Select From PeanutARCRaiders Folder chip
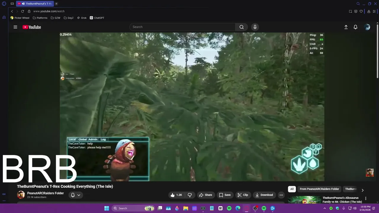Viewport: 379px width, 213px height. (319, 189)
